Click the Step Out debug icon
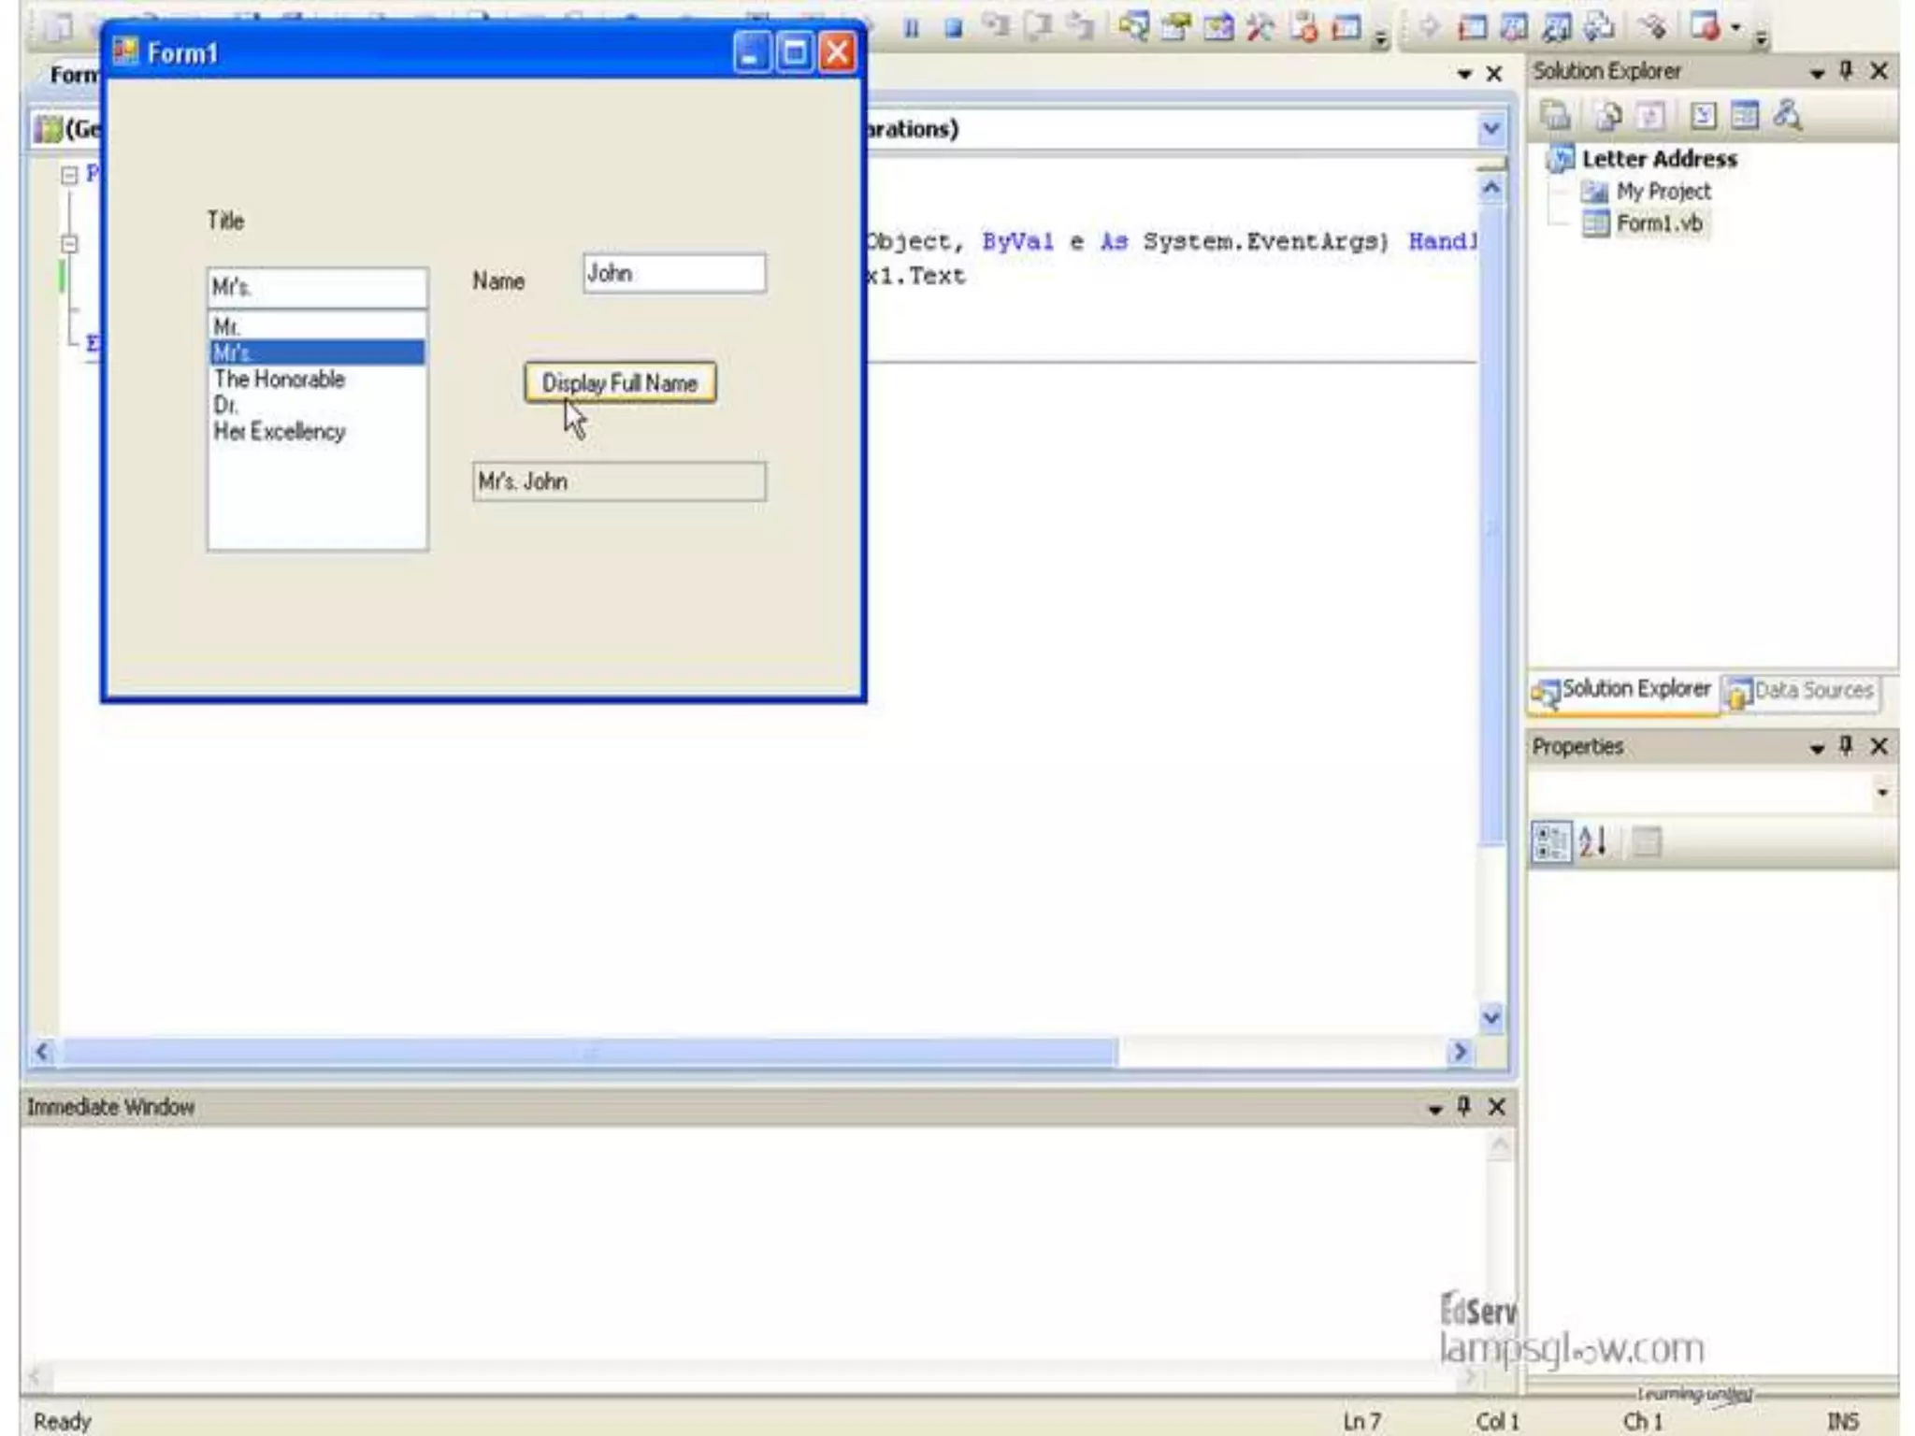This screenshot has width=1915, height=1436. 1080,27
